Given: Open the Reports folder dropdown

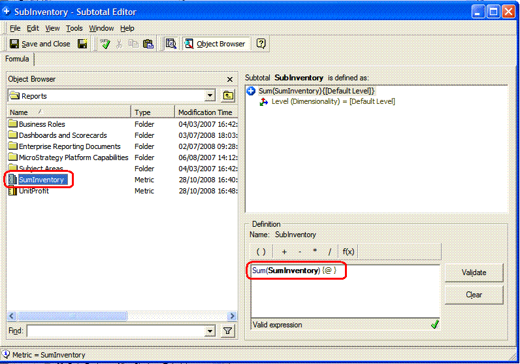Looking at the screenshot, I should [x=210, y=96].
